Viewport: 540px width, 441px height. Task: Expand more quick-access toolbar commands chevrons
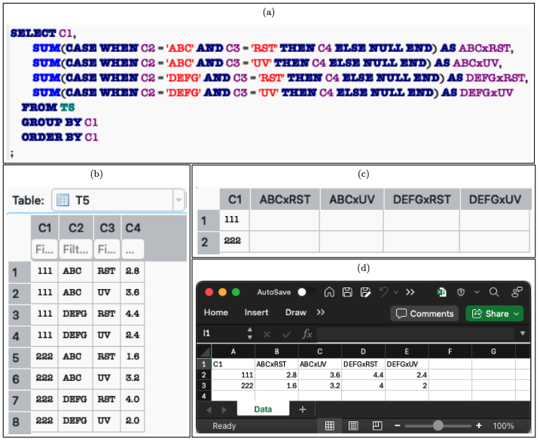point(410,293)
